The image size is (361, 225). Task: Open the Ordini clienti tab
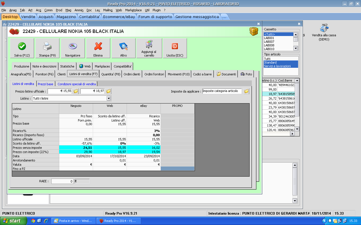click(x=132, y=74)
